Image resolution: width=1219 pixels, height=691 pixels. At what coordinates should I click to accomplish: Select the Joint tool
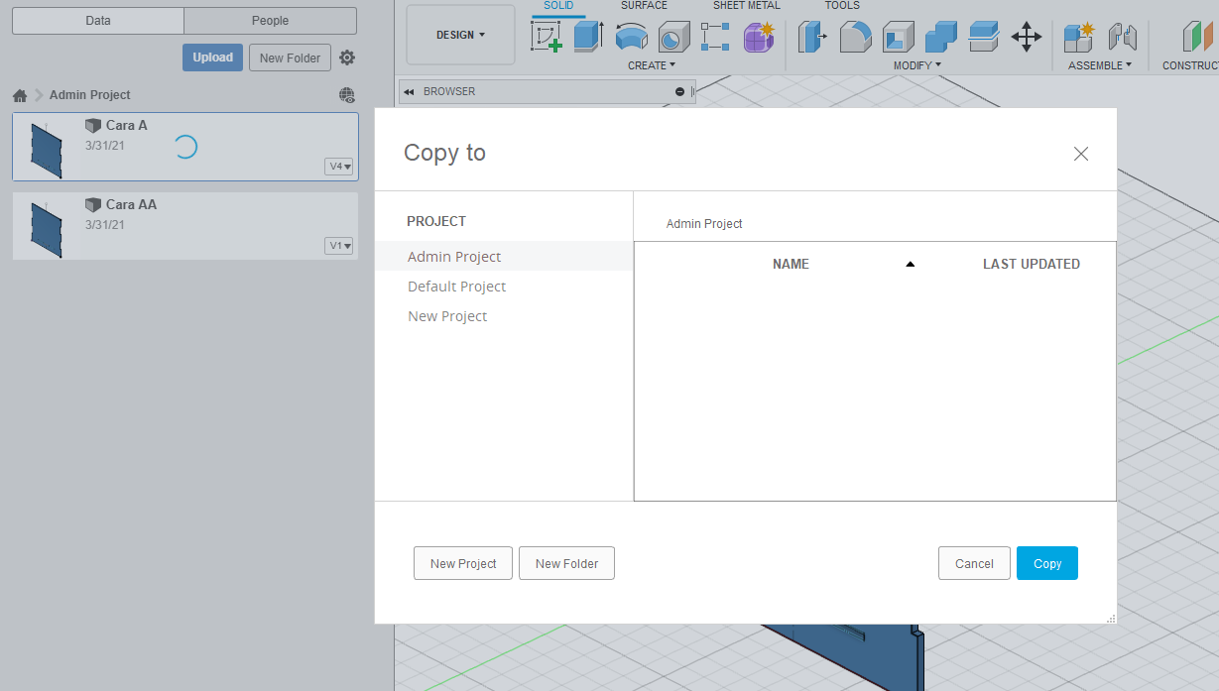[x=1122, y=37]
